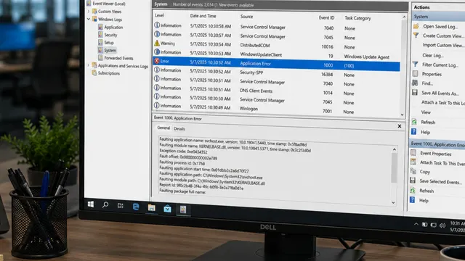Select the DistributedCOM warning row
This screenshot has width=465, height=261.
(277, 45)
